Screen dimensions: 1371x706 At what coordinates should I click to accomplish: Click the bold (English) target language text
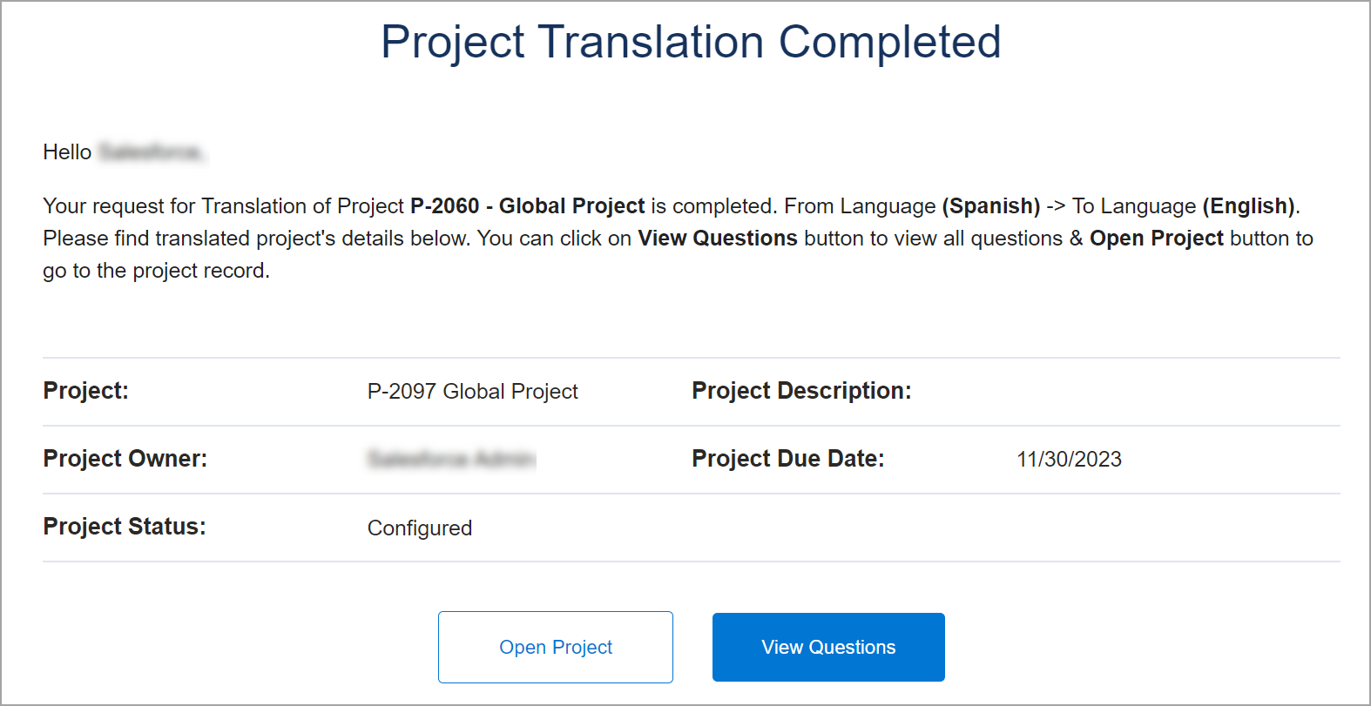coord(1249,206)
